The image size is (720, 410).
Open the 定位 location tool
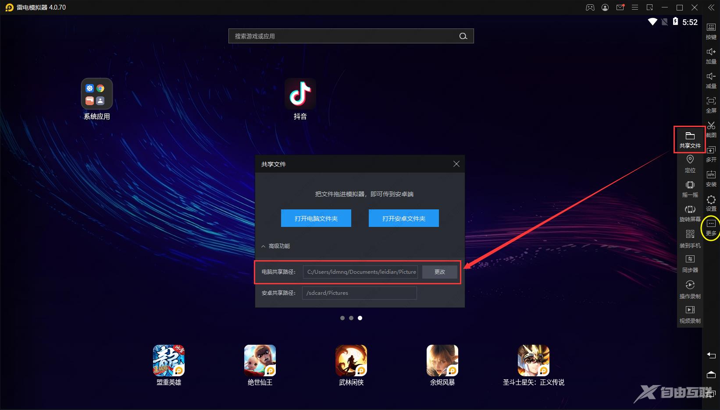(x=690, y=164)
